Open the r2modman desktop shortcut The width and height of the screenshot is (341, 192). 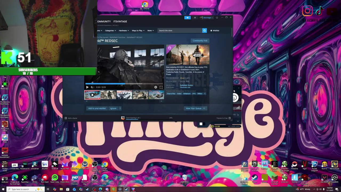click(x=35, y=166)
